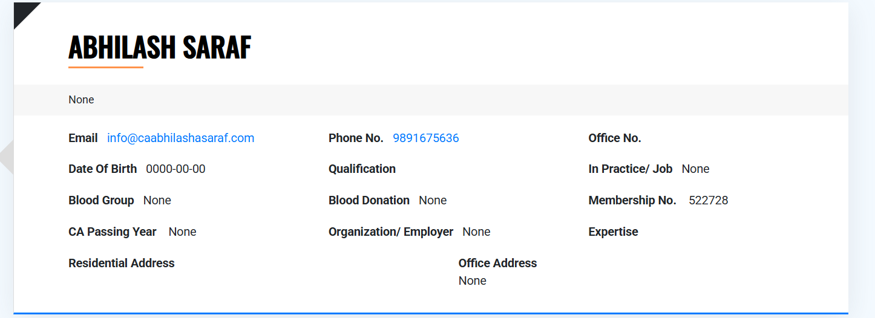Viewport: 875px width, 318px height.
Task: Select the ABHILASH SARAF heading
Action: (x=159, y=47)
